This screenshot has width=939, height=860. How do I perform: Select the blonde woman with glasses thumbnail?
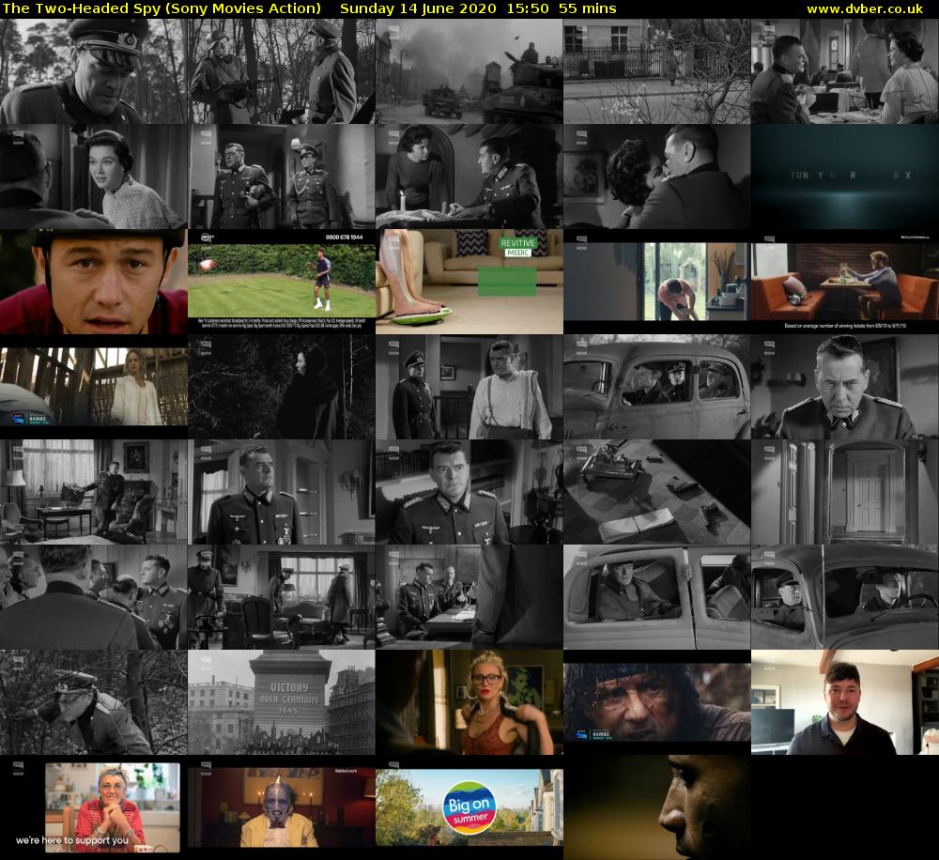pos(469,702)
